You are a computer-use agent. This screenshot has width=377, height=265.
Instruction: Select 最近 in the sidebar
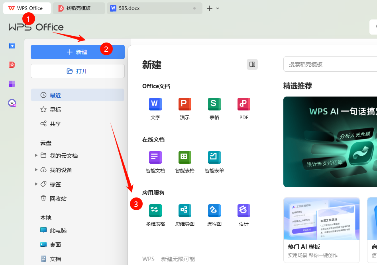tap(77, 95)
